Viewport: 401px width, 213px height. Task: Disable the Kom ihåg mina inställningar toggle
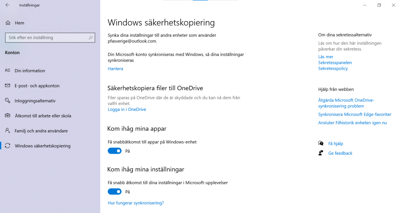coord(114,192)
